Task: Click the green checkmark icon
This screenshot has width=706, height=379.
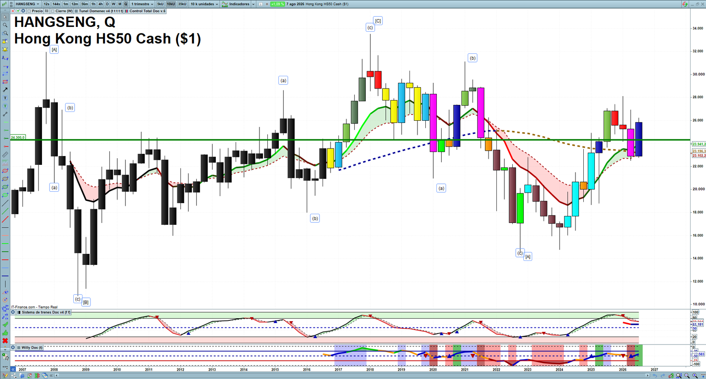Action: (x=5, y=324)
